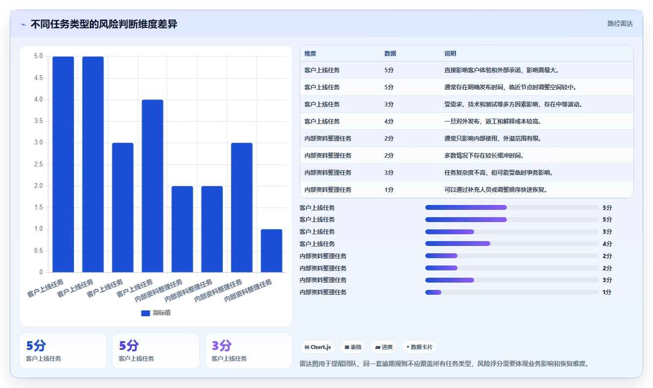Click the 内部资料整理任务 chart bar reaching 3.0

241,207
